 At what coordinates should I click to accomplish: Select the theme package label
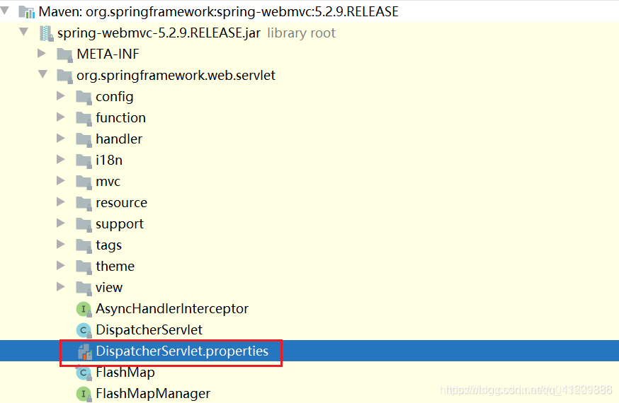115,267
